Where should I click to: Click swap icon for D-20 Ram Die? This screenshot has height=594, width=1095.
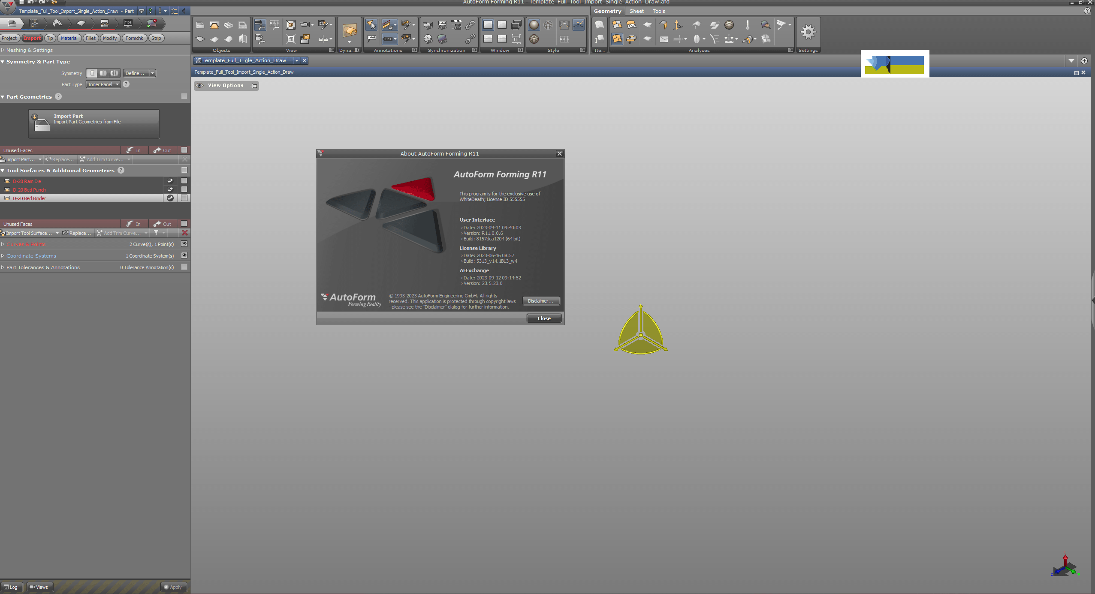170,181
